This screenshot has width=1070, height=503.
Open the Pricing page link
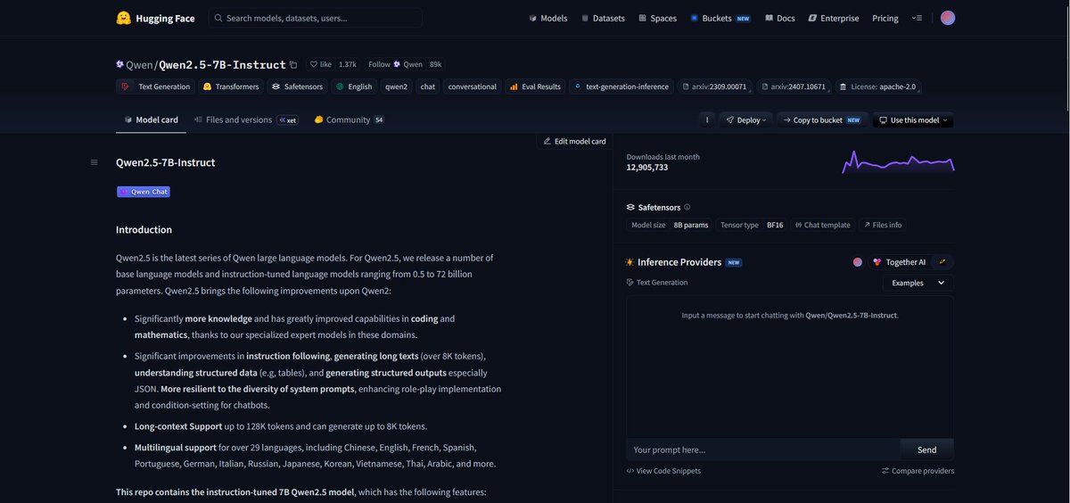coord(885,18)
